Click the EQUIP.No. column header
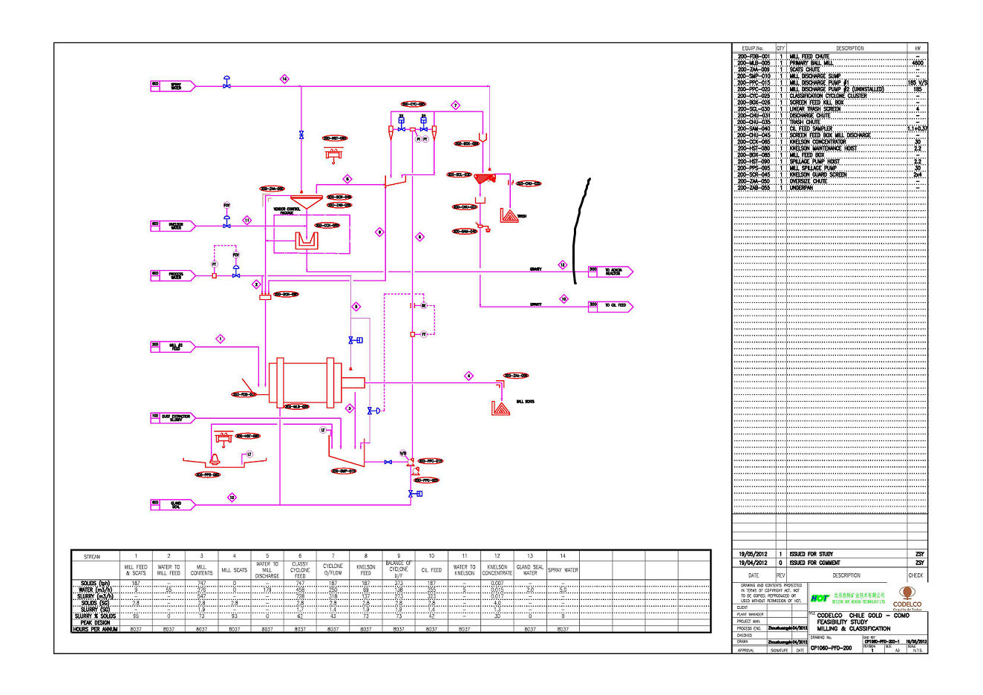The height and width of the screenshot is (695, 983). [754, 48]
